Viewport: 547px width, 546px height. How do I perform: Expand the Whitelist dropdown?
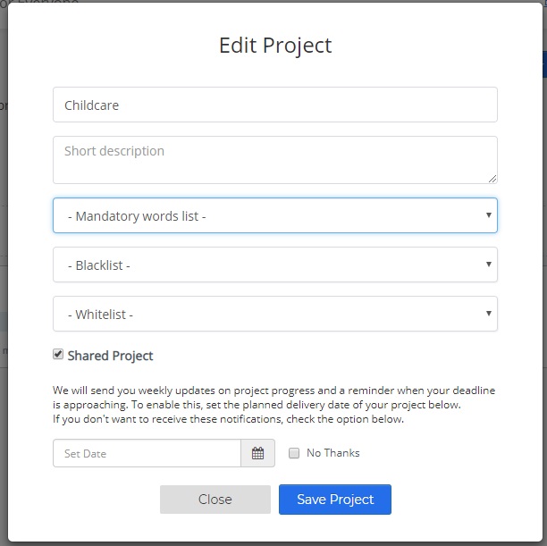pos(275,314)
